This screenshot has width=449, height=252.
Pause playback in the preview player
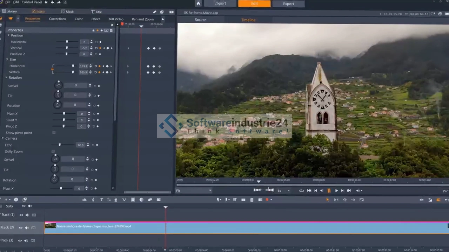coord(329,191)
